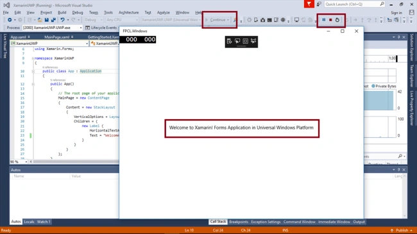The width and height of the screenshot is (417, 234).
Task: Pause debugging with the Break All icon
Action: click(323, 20)
